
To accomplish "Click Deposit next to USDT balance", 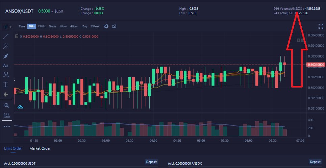I will [151, 162].
